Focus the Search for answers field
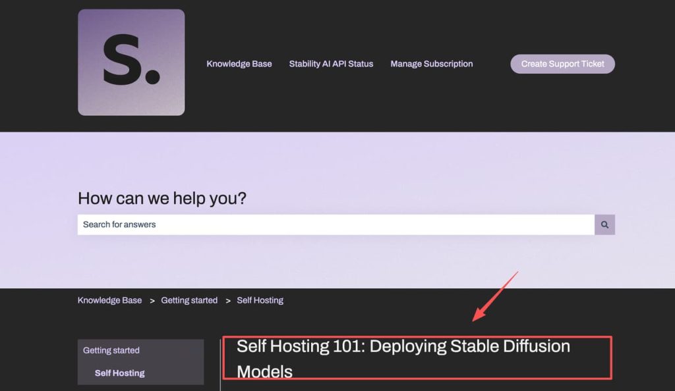675x391 pixels. (336, 224)
